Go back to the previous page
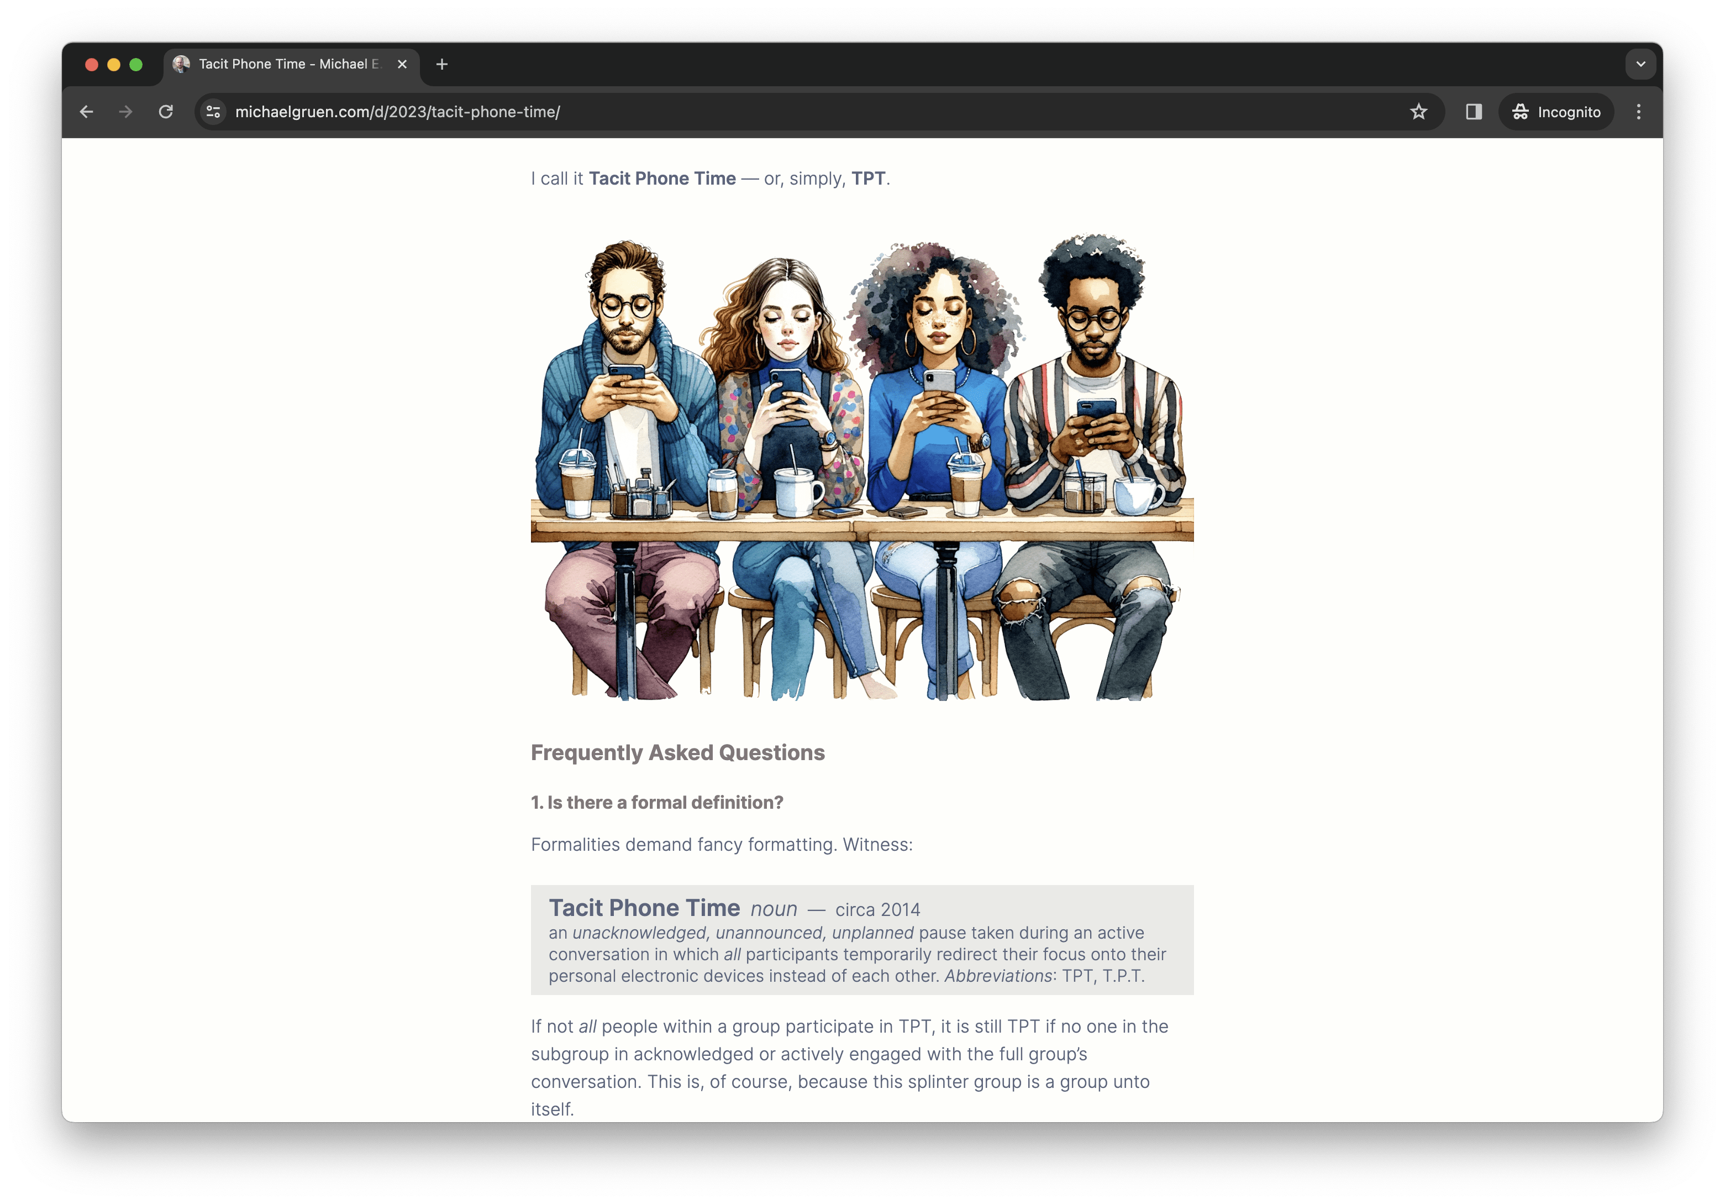The image size is (1725, 1204). 86,112
